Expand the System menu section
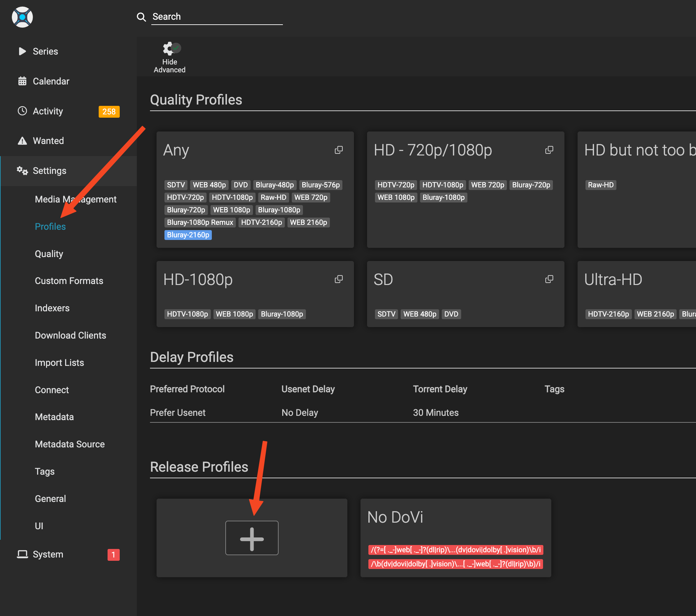 click(x=48, y=555)
